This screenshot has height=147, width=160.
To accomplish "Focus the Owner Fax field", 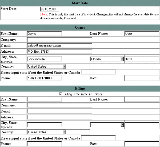I will (x=142, y=78).
